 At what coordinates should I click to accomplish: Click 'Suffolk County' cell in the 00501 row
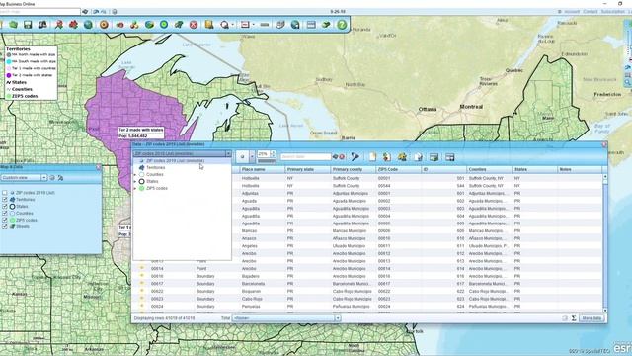point(346,178)
